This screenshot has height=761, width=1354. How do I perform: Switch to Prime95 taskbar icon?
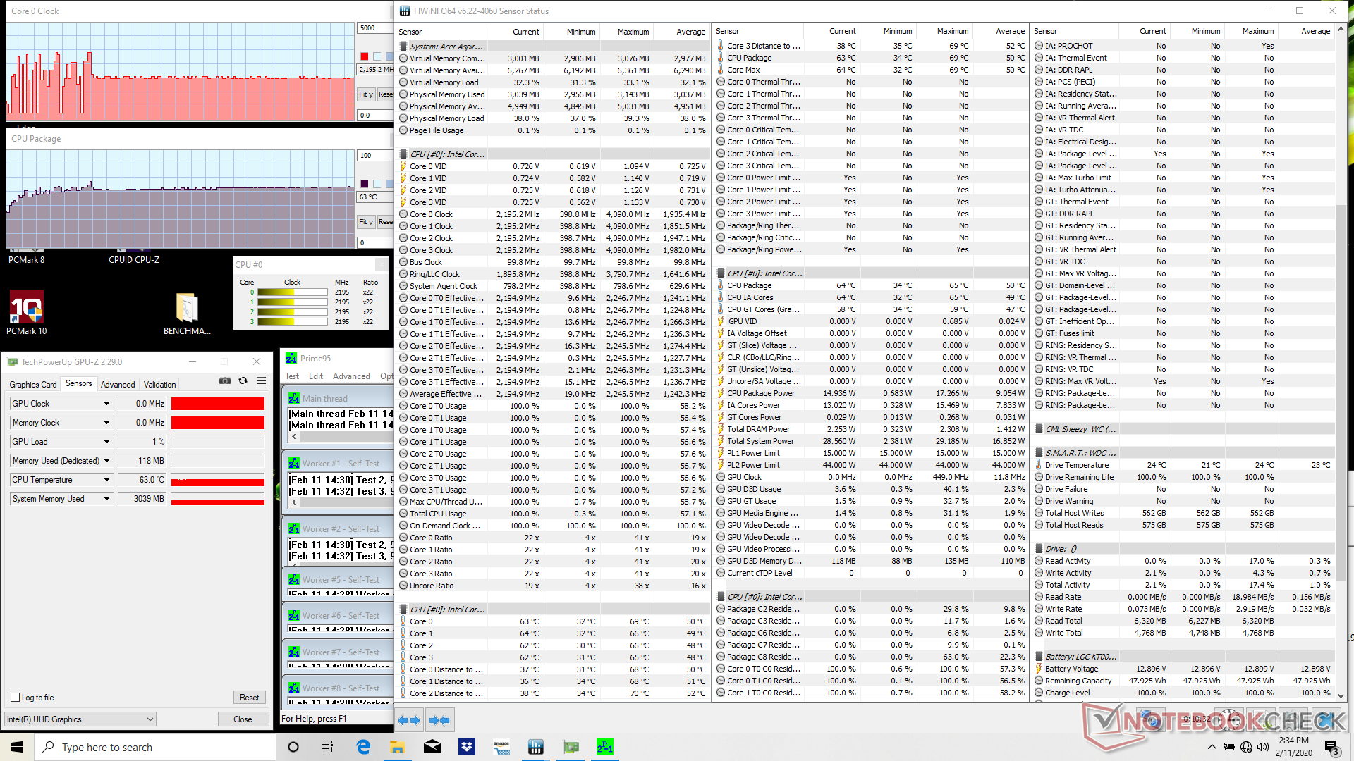click(x=605, y=747)
